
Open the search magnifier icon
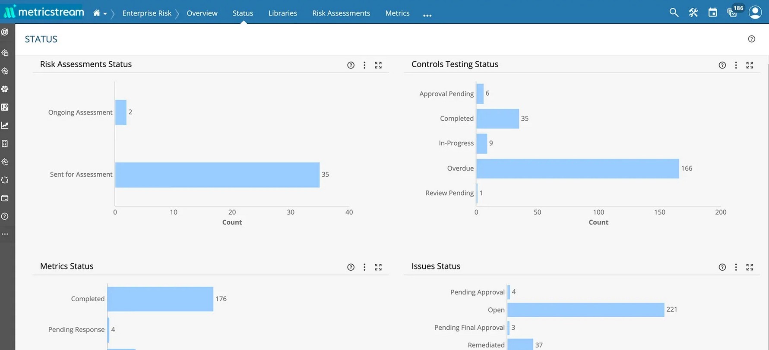click(x=674, y=12)
